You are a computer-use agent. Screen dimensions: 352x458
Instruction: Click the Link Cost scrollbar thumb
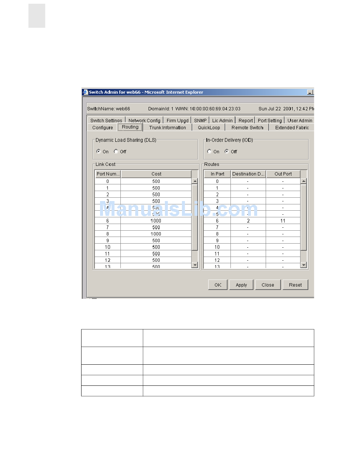click(195, 217)
